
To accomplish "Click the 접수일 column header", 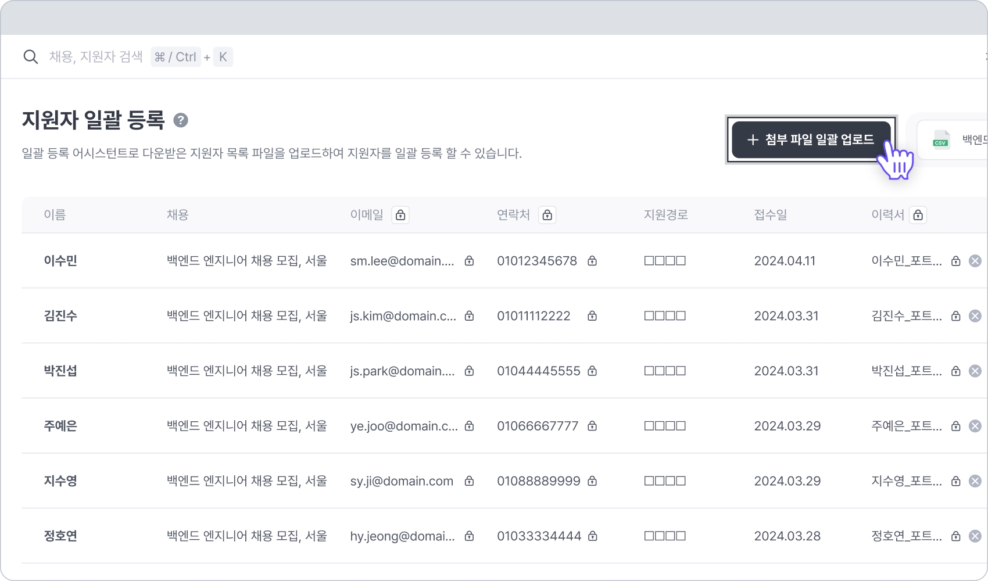I will click(771, 215).
